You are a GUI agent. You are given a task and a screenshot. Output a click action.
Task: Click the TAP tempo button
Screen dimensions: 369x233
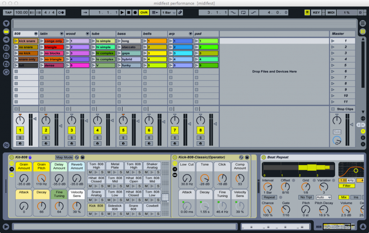(x=8, y=13)
